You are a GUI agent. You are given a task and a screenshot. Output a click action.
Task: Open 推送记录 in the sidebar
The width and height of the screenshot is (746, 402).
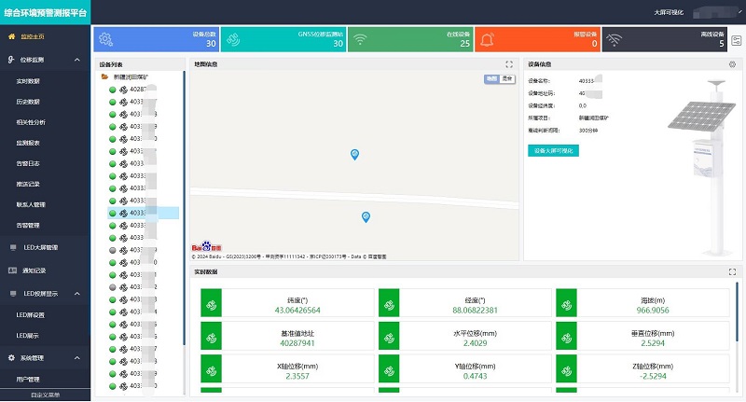pos(28,184)
